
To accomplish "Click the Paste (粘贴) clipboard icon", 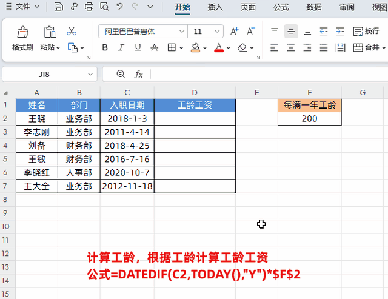I will coord(50,32).
